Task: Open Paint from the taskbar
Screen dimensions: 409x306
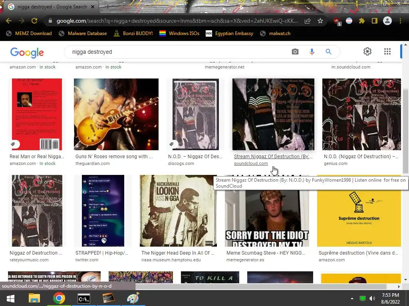Action: (x=133, y=298)
